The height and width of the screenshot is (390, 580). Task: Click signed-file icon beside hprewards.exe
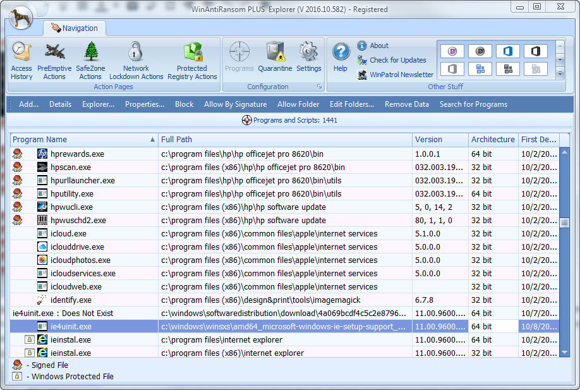pos(17,154)
